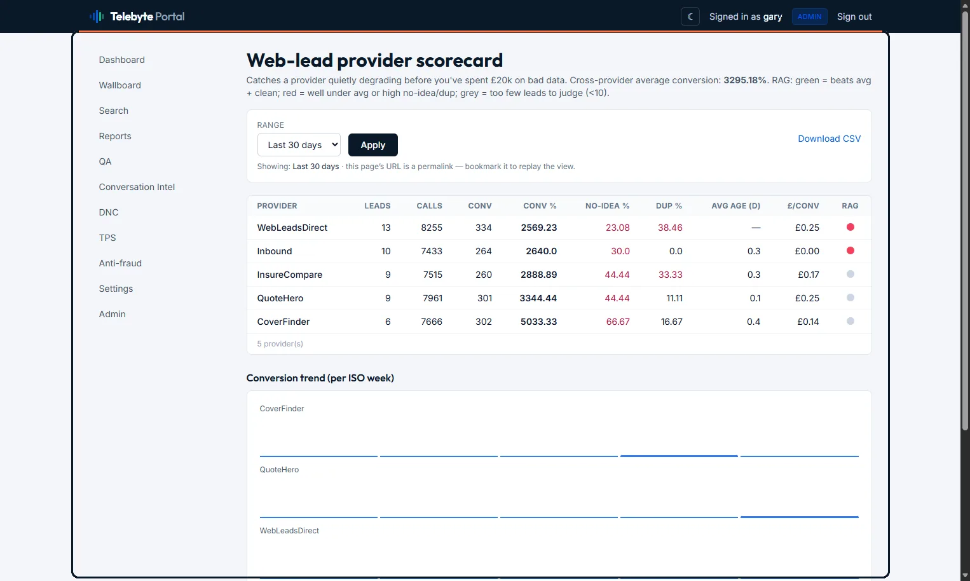Open the Anti-fraud section
This screenshot has height=581, width=970.
click(120, 263)
